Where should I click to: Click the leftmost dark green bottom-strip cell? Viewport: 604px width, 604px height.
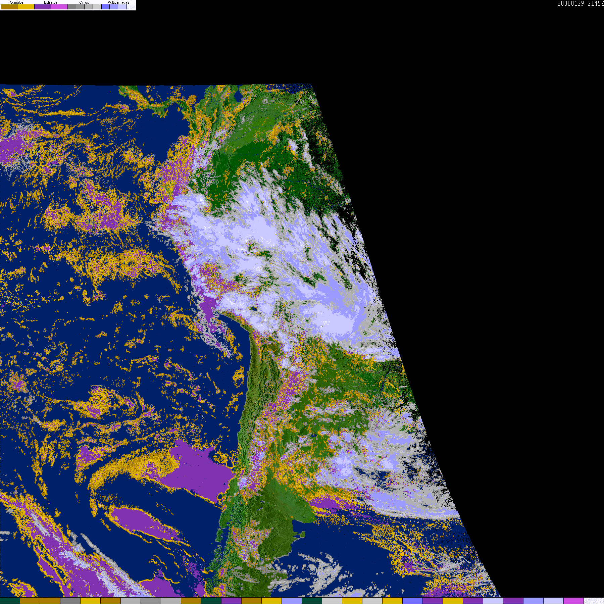tap(10, 601)
